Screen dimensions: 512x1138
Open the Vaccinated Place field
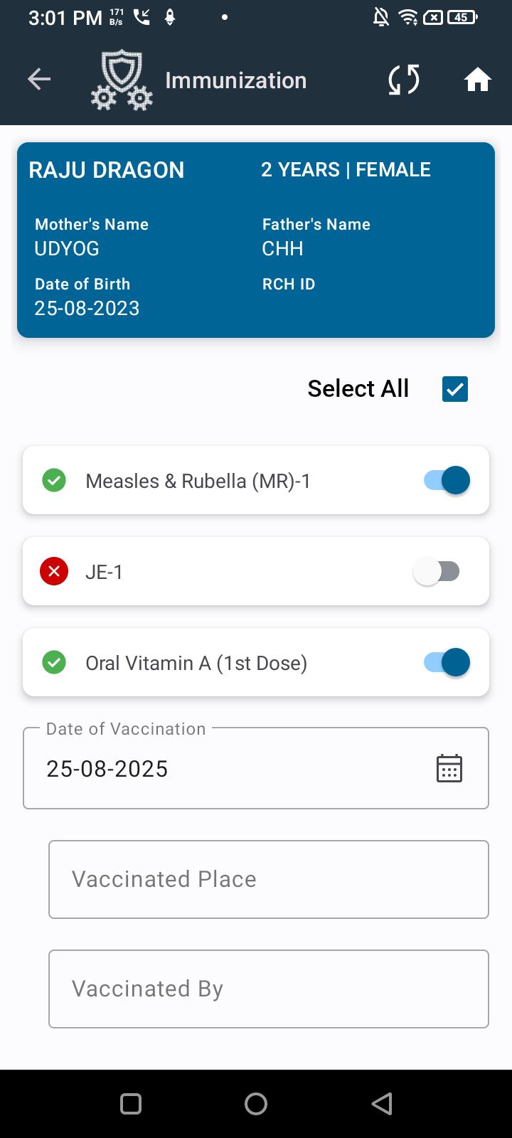(x=269, y=879)
